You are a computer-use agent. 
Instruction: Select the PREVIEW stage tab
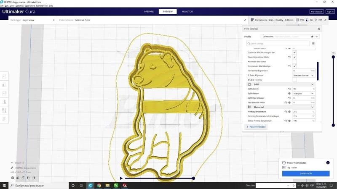pyautogui.click(x=168, y=12)
